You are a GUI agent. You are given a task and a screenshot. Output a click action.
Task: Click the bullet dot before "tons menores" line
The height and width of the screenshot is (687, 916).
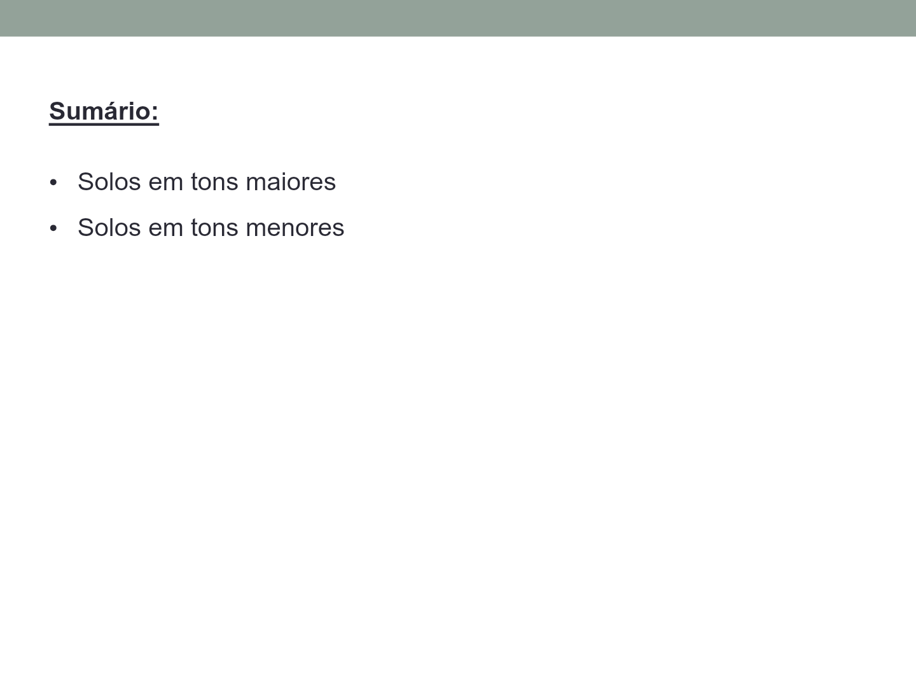53,228
